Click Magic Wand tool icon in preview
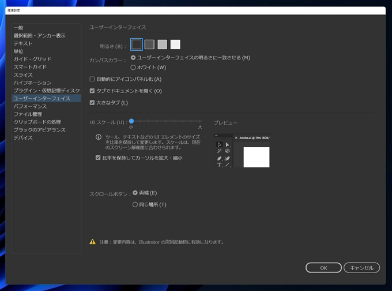 pos(219,151)
